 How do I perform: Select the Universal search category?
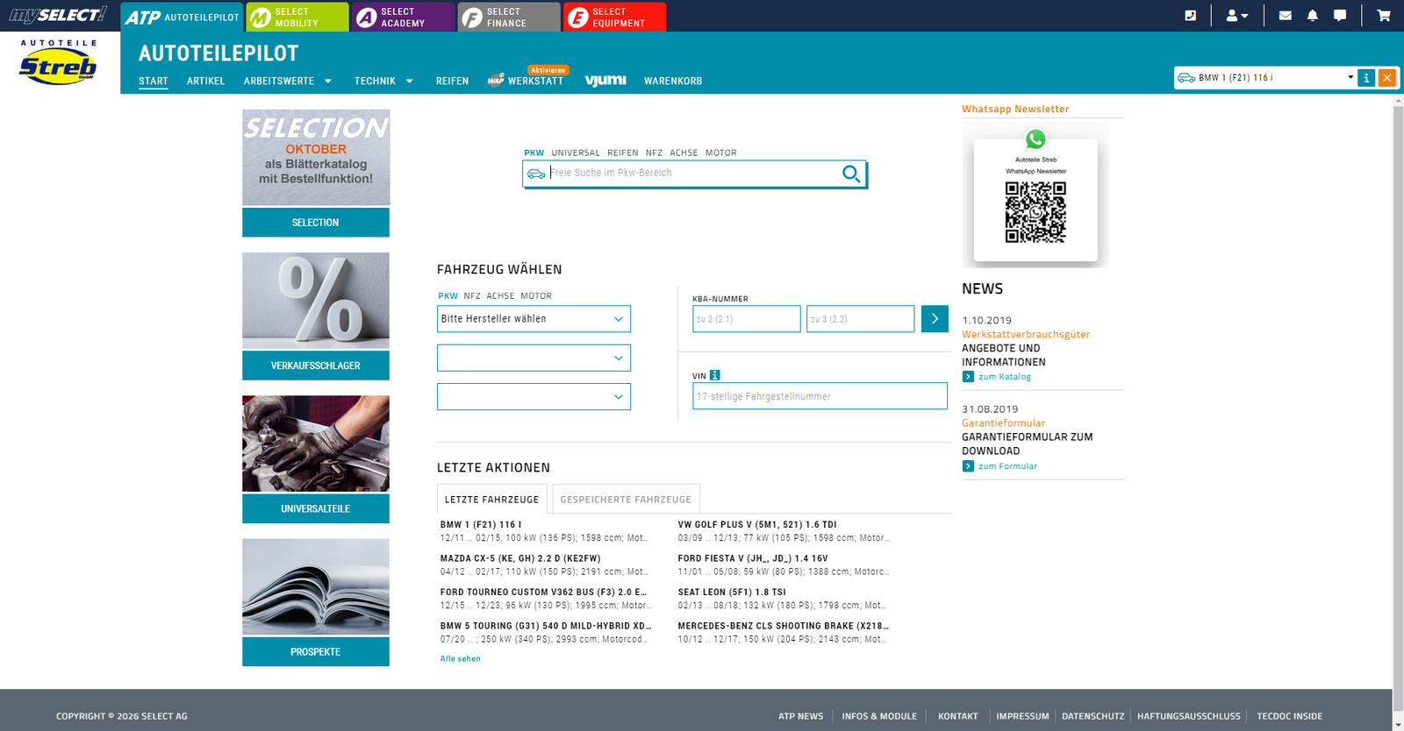(576, 153)
